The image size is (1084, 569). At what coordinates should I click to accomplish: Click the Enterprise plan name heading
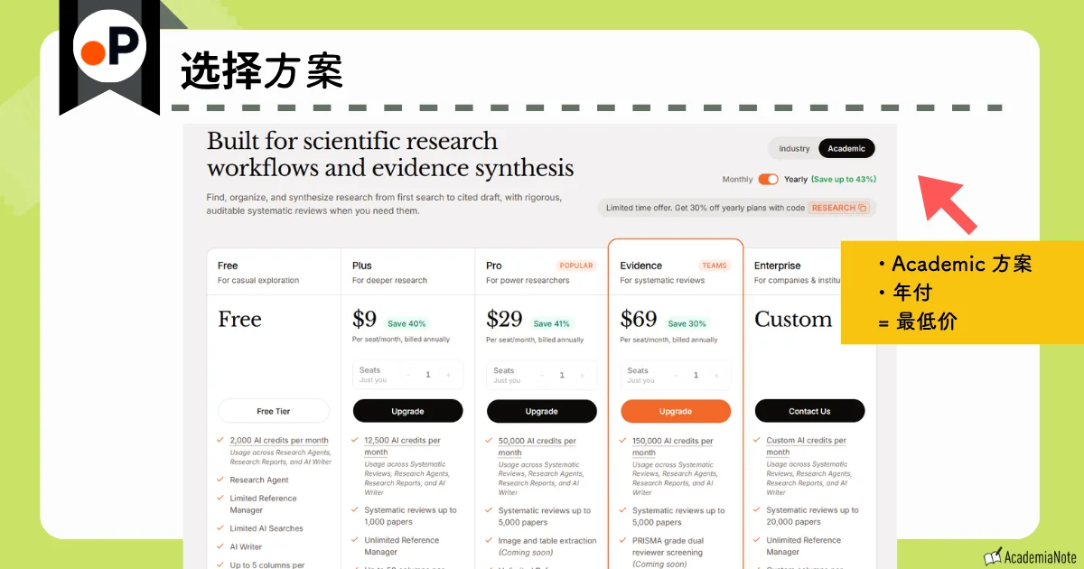[778, 266]
